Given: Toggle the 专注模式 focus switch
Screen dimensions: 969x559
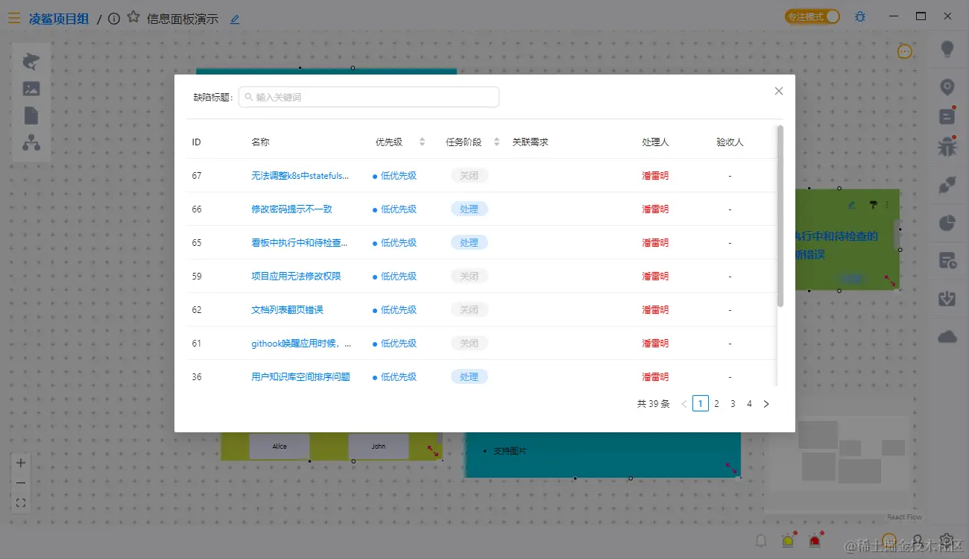Looking at the screenshot, I should 812,16.
